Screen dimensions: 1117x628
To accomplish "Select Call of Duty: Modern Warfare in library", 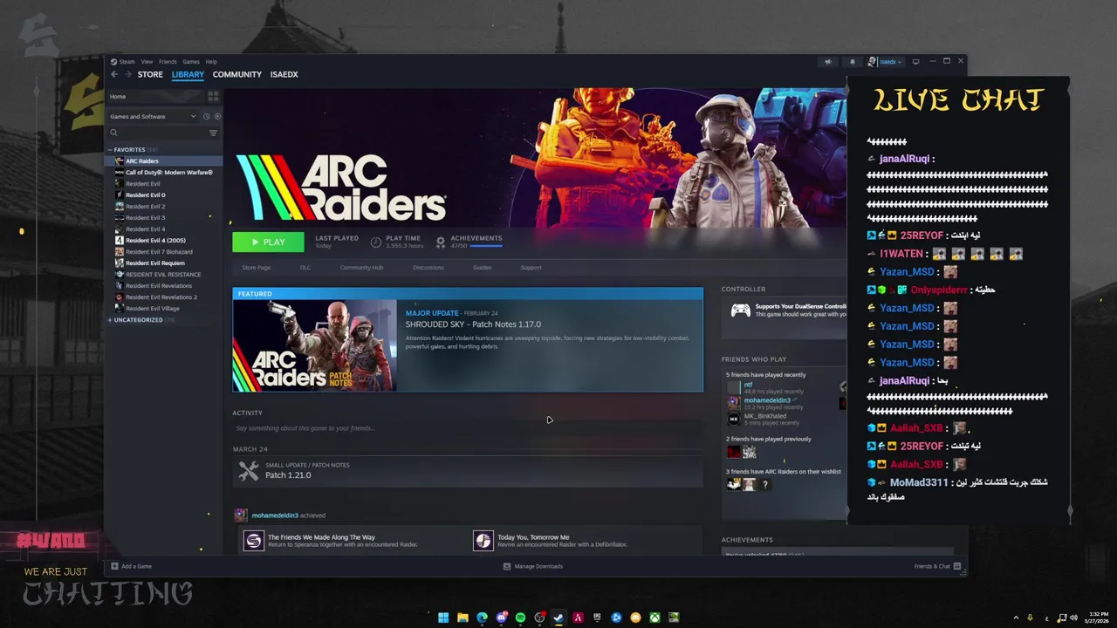I will coord(164,173).
